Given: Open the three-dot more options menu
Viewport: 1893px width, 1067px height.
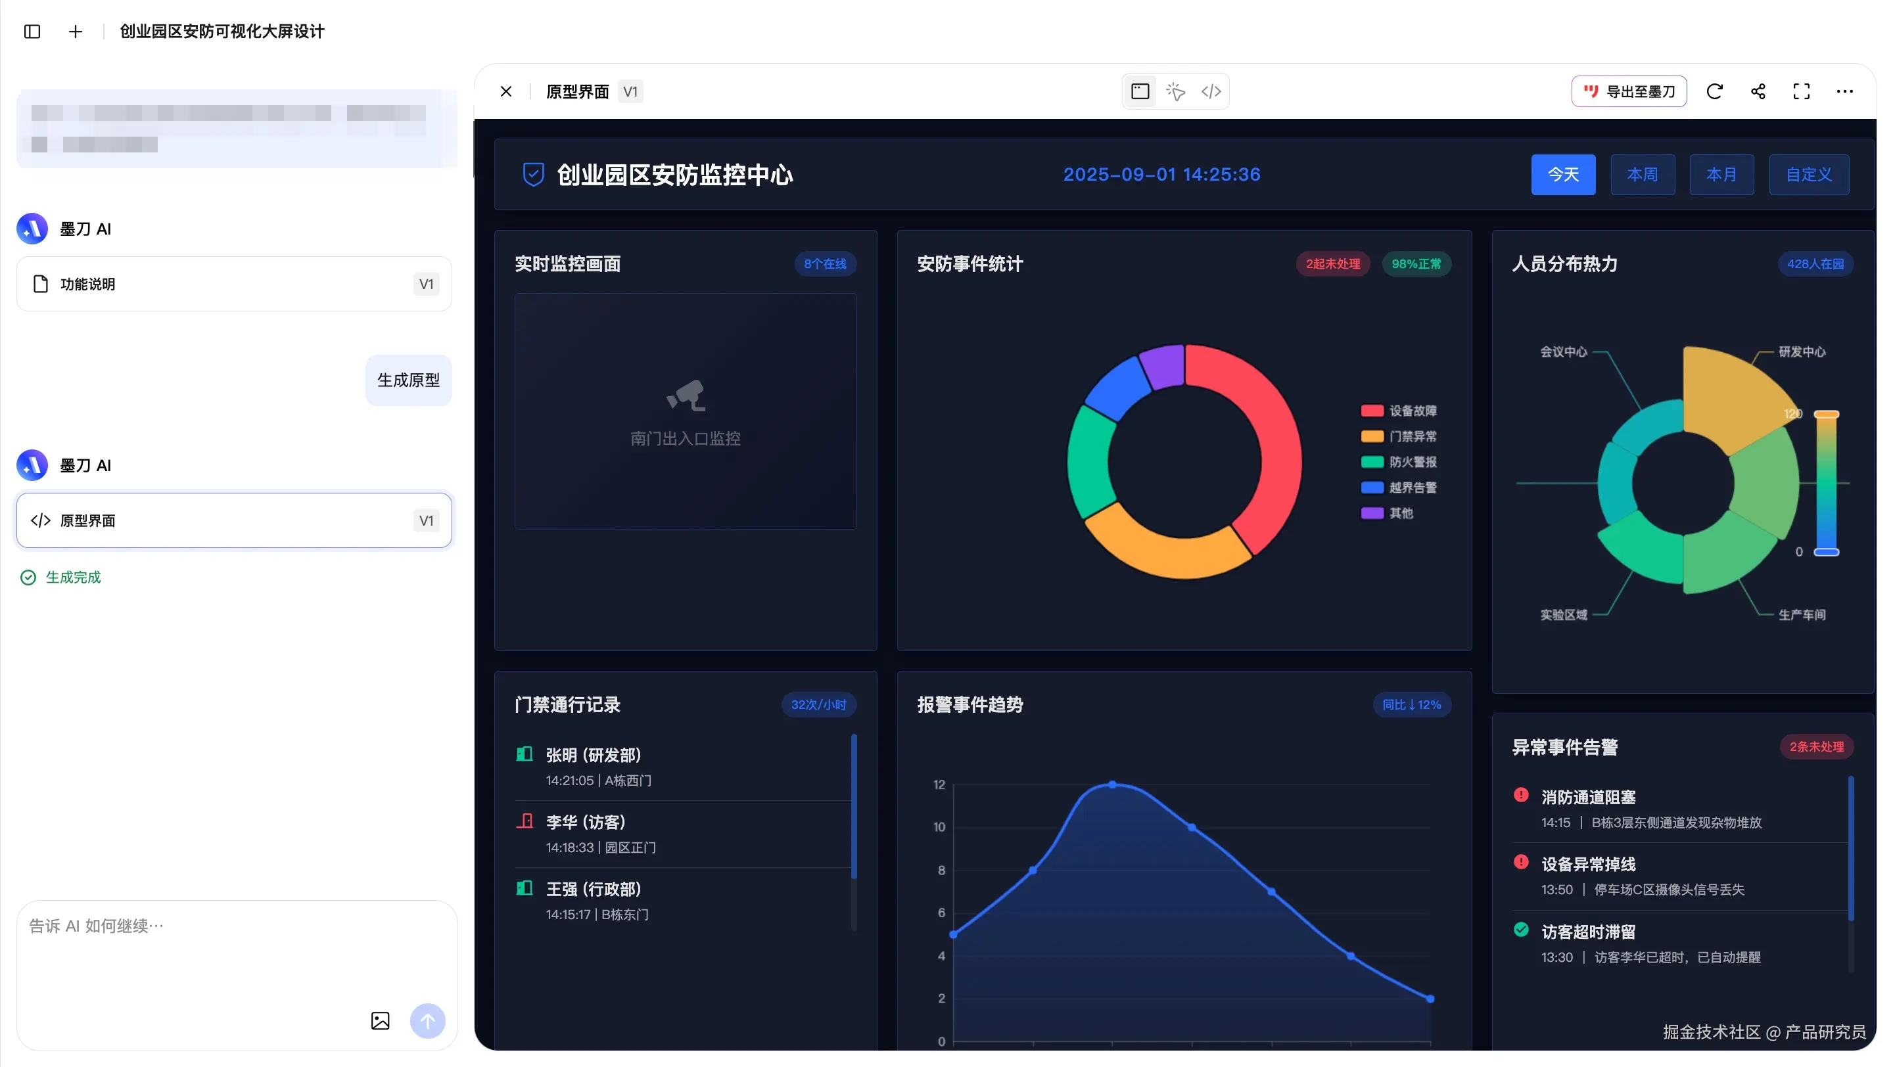Looking at the screenshot, I should tap(1844, 92).
